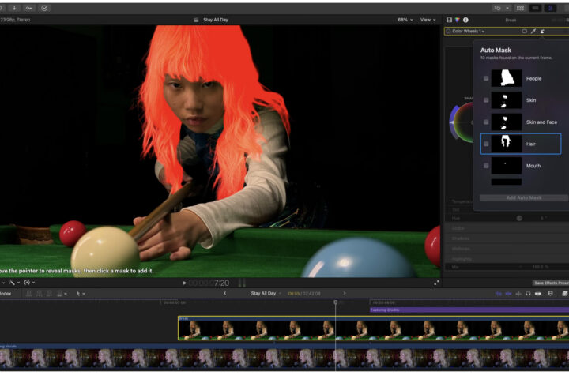This screenshot has width=569, height=379.
Task: Open the color inspector triangle icon
Action: click(458, 20)
